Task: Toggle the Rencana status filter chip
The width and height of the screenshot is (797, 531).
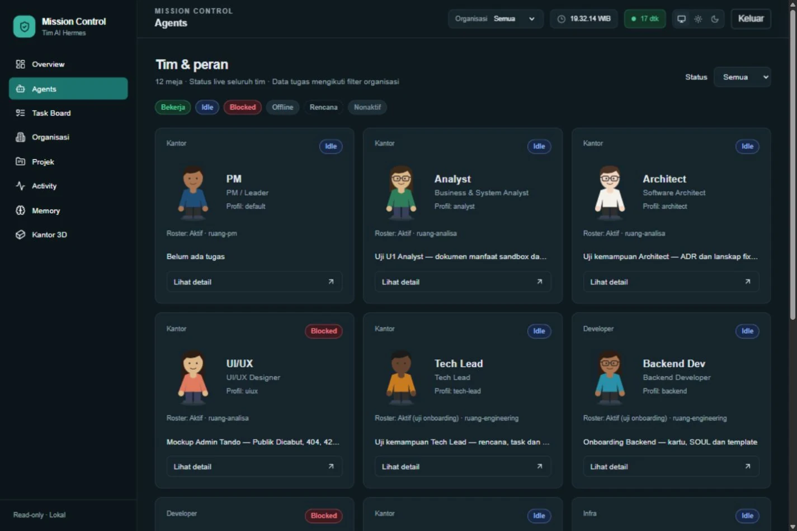Action: pos(324,107)
